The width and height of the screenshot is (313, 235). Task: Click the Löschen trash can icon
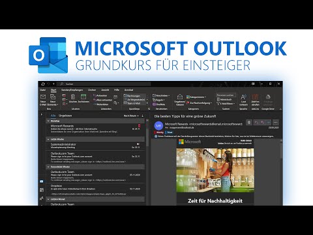tap(73, 97)
